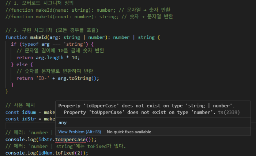Click the parameter type 'string | number' annotation
This screenshot has height=156, width=256.
[x=84, y=37]
